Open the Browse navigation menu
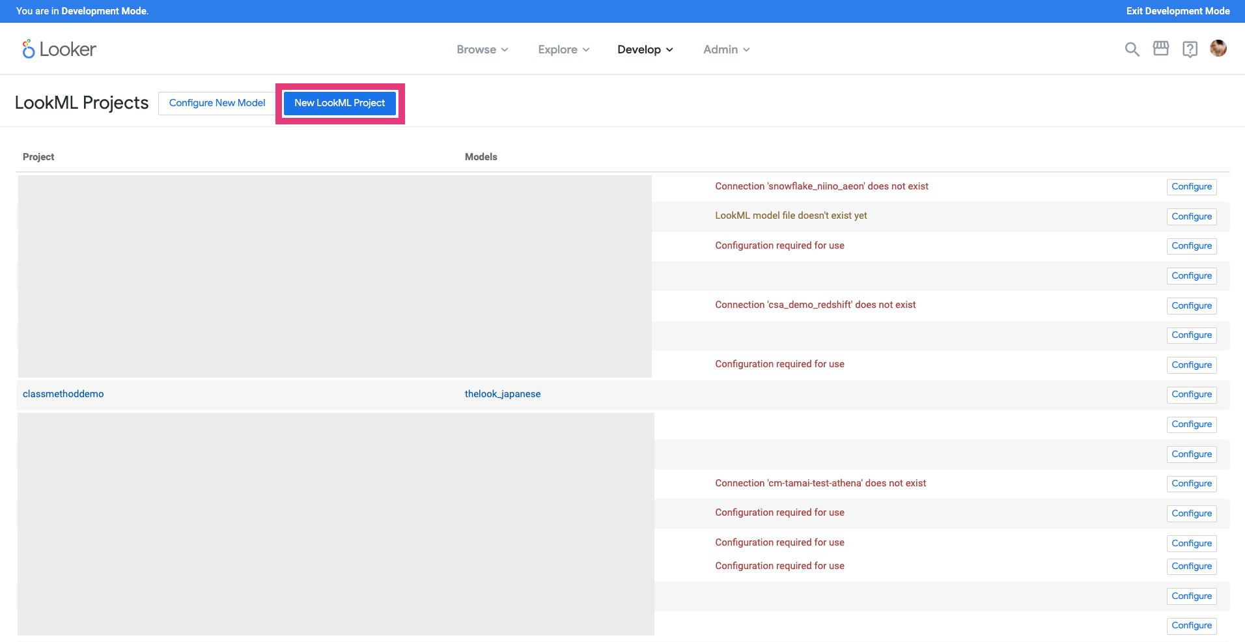 pos(482,49)
